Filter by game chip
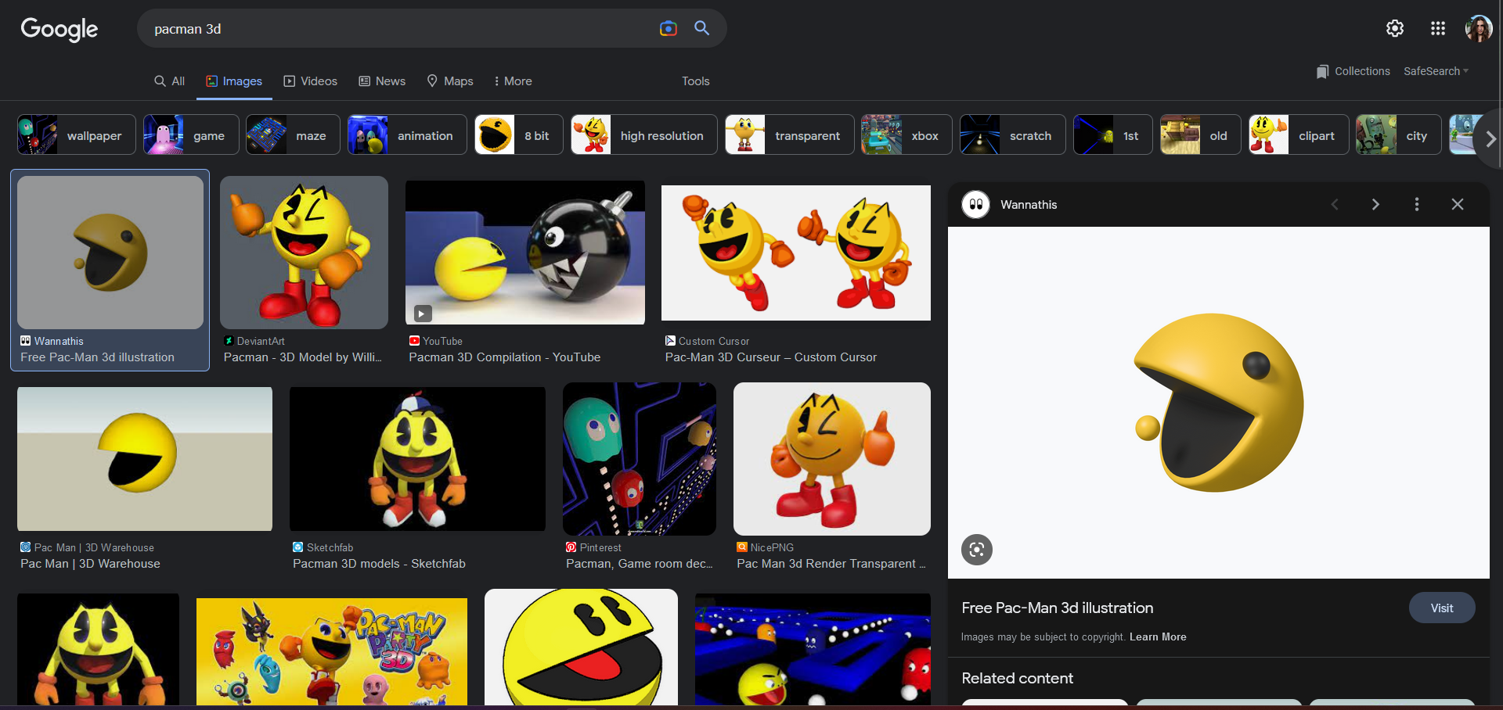 (x=191, y=134)
